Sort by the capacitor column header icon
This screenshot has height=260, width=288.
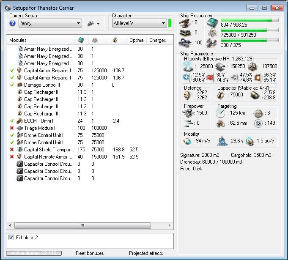tap(115, 40)
